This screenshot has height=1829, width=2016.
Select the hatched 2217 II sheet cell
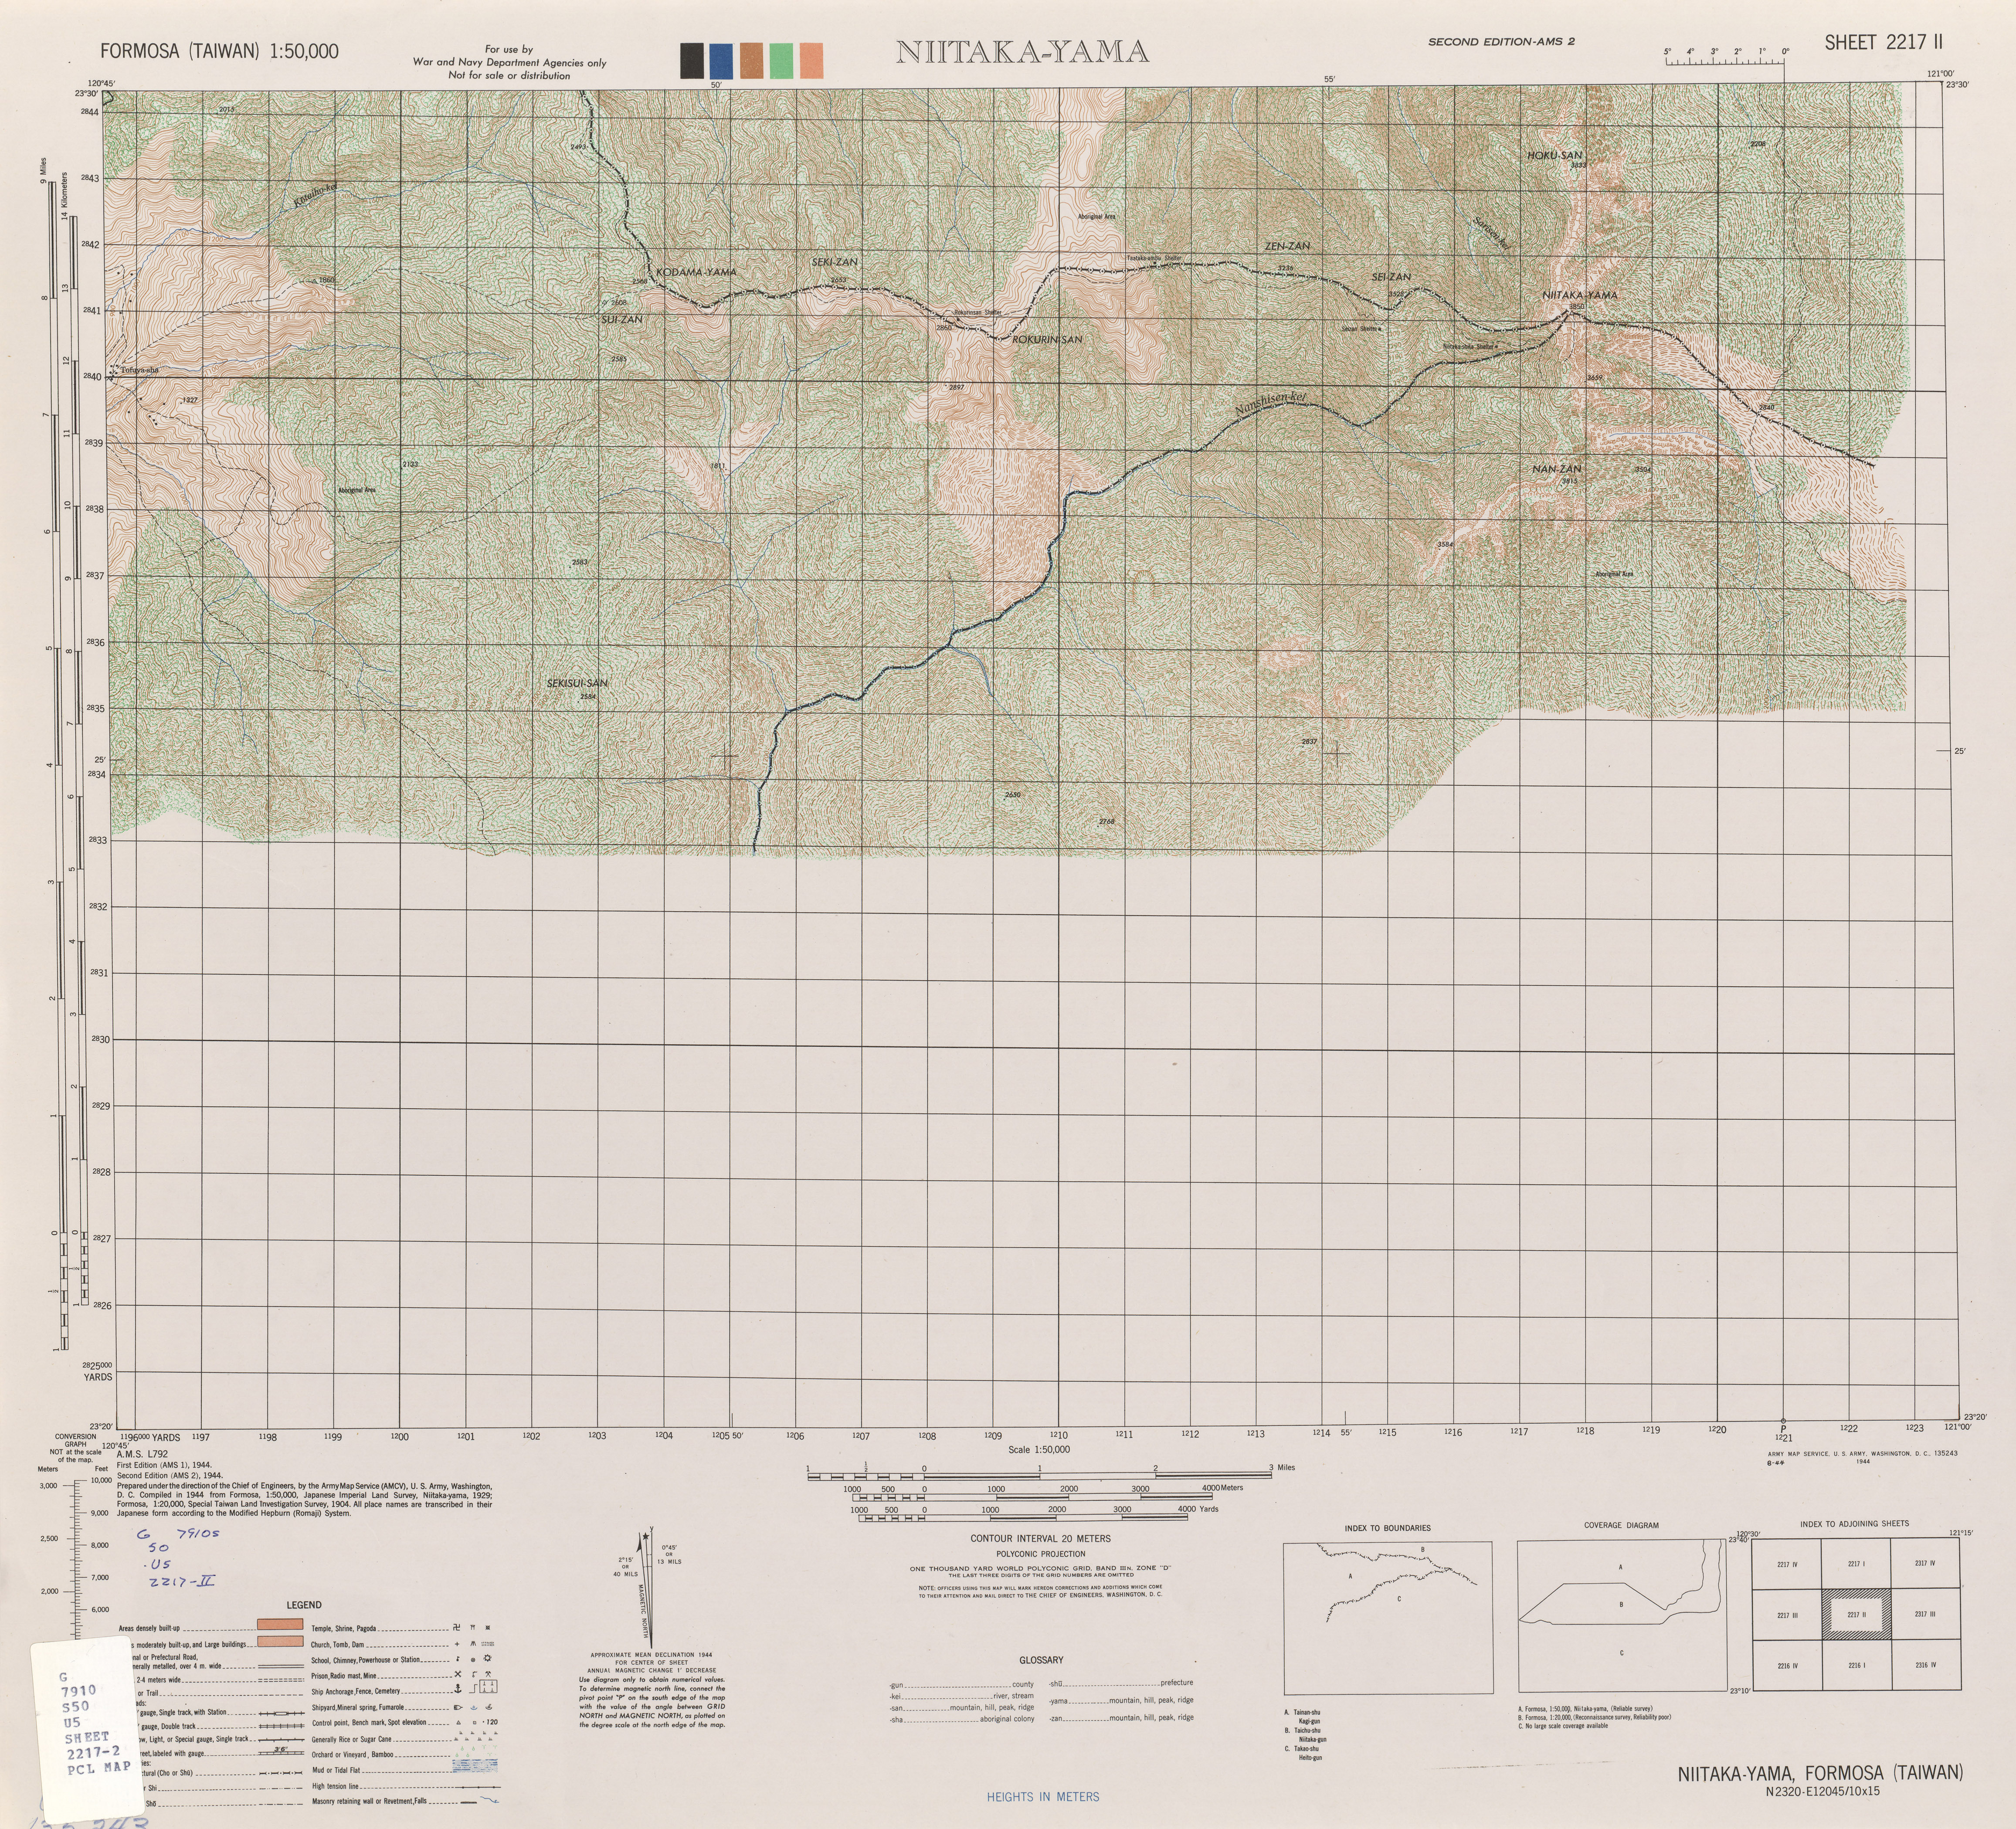(1857, 1614)
